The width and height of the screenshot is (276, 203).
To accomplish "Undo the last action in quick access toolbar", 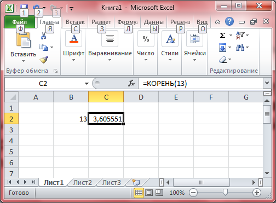I will [36, 7].
